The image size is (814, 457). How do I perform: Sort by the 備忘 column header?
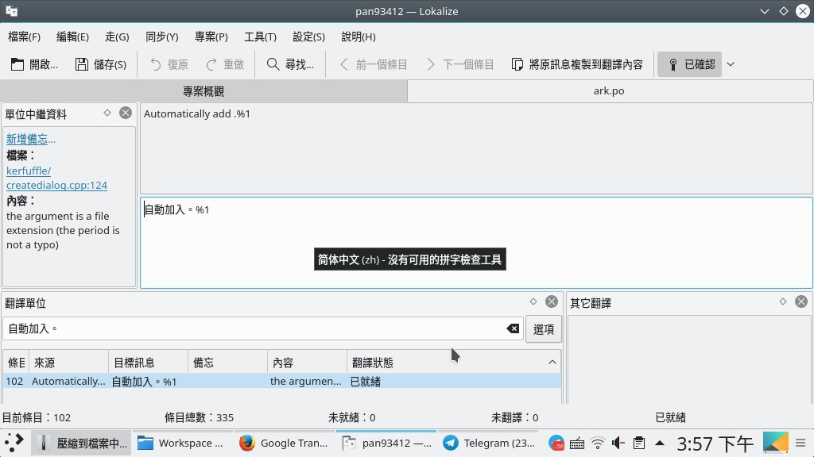coord(227,363)
